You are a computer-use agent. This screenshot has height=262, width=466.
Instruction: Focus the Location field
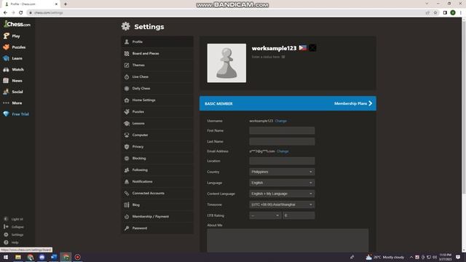click(282, 161)
